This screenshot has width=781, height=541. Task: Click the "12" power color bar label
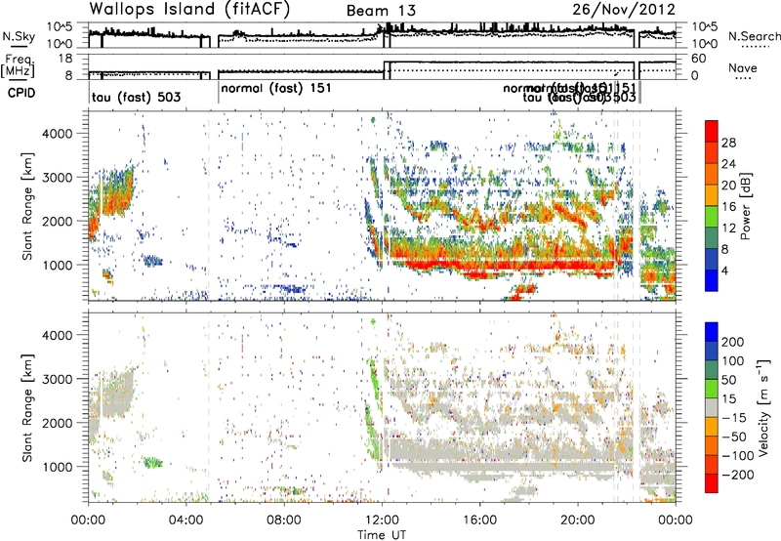(728, 229)
